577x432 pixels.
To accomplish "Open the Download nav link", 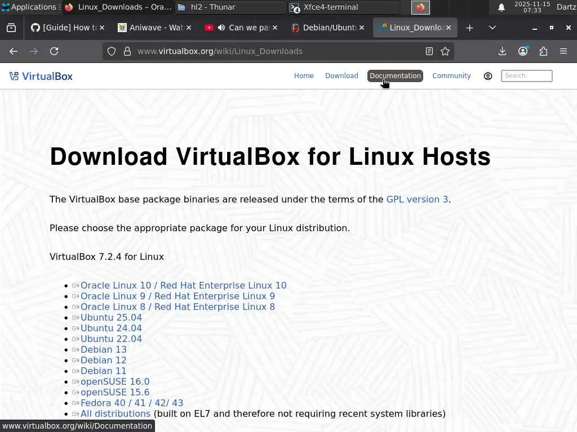I will (x=341, y=76).
